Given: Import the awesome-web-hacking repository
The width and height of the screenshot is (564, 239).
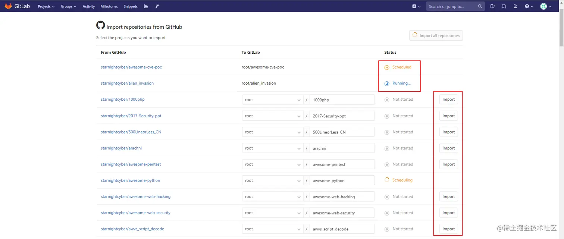Looking at the screenshot, I should (448, 196).
